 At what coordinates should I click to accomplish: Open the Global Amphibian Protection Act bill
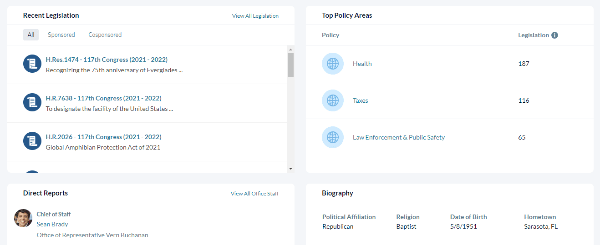click(x=103, y=147)
